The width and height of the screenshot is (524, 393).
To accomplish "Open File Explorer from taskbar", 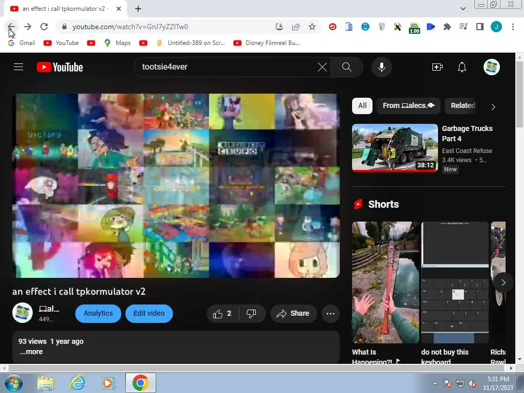I will click(46, 383).
